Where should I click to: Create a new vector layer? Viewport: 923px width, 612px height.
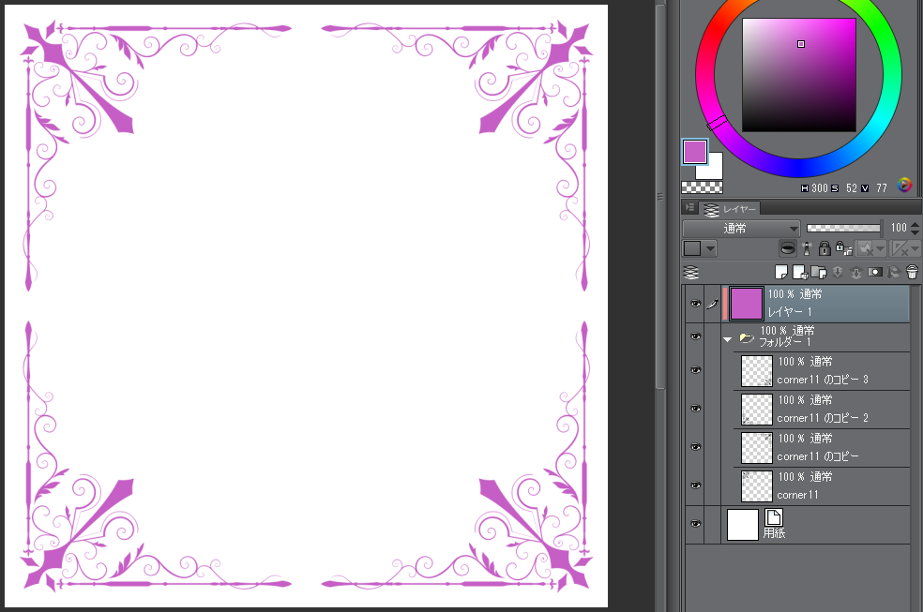(x=800, y=272)
